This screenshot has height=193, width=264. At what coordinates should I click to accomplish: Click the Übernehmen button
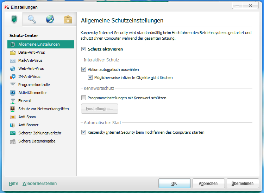click(x=243, y=184)
